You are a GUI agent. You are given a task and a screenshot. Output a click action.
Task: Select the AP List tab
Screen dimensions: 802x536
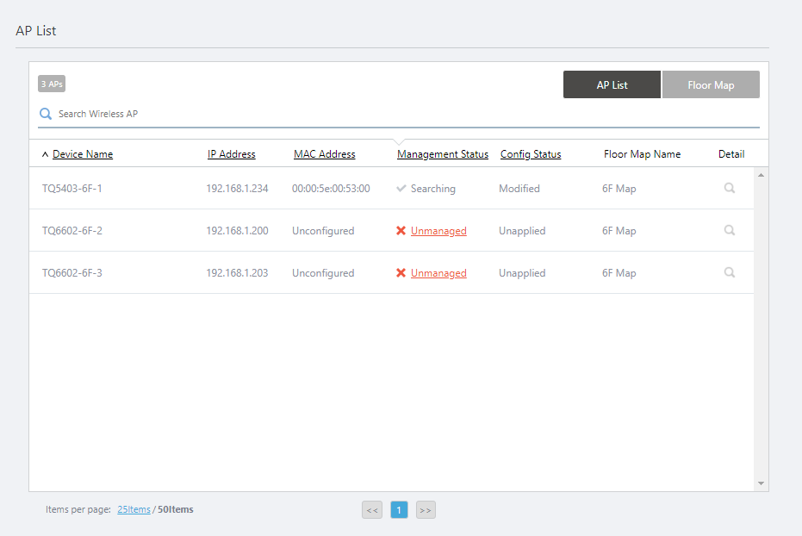(612, 85)
